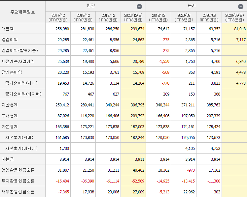Click the 74,612 quarterly revenue value
Viewport: 247px width, 197px height.
(163, 29)
